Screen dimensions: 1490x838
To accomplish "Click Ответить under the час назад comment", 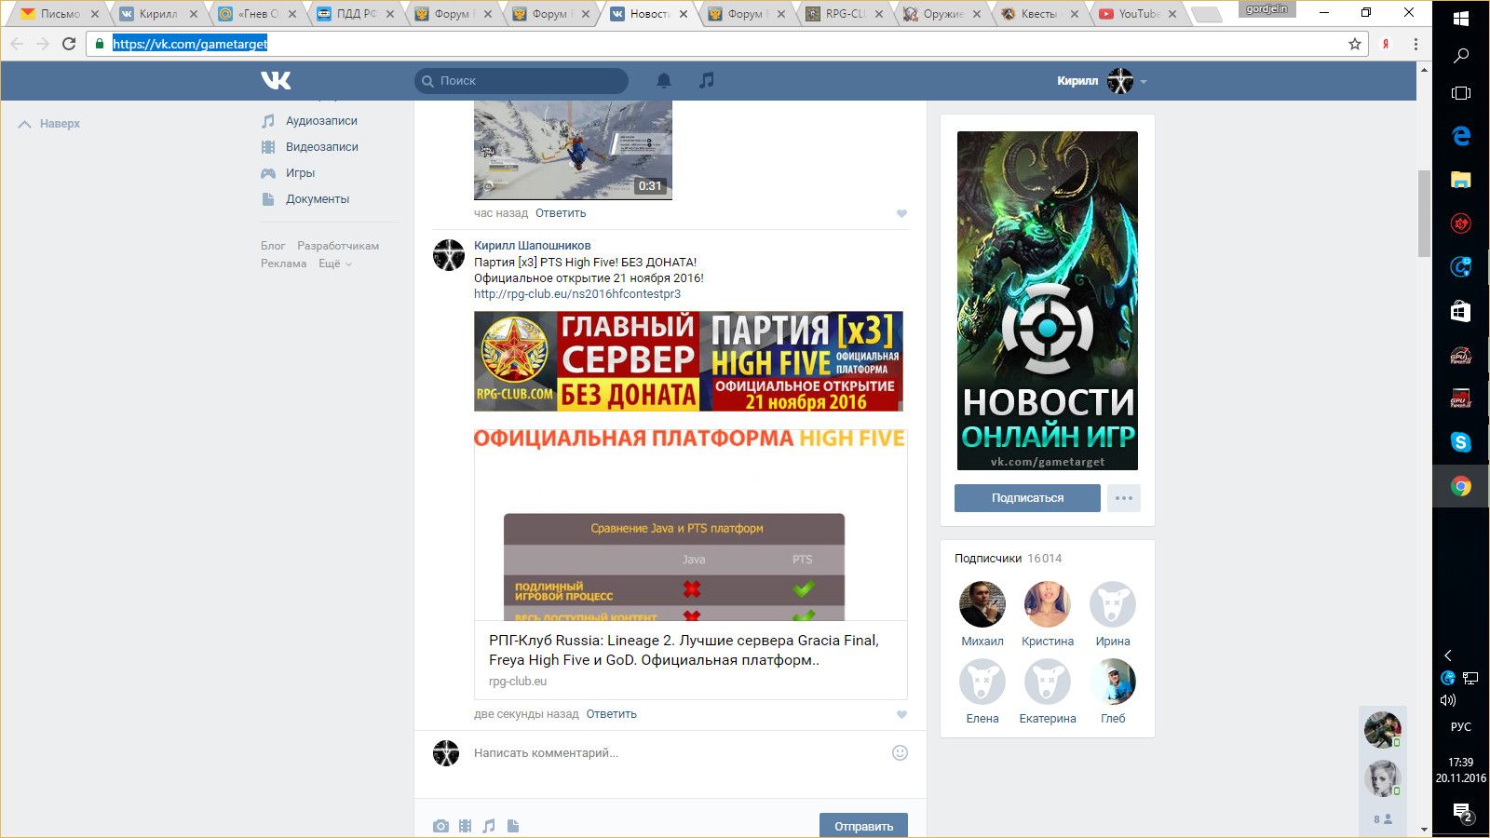I will [561, 213].
